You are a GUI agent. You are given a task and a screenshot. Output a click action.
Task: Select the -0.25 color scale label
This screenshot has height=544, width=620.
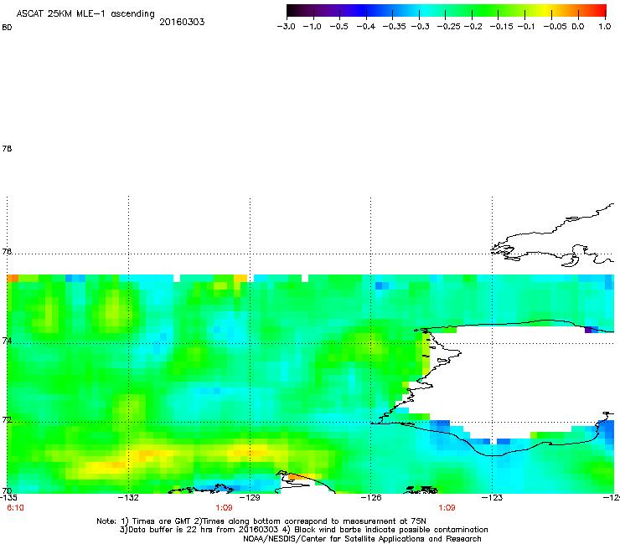click(x=448, y=27)
